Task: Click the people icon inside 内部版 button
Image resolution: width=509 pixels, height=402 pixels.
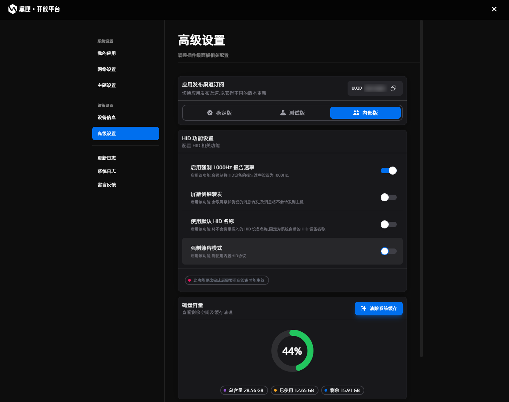Action: 356,113
